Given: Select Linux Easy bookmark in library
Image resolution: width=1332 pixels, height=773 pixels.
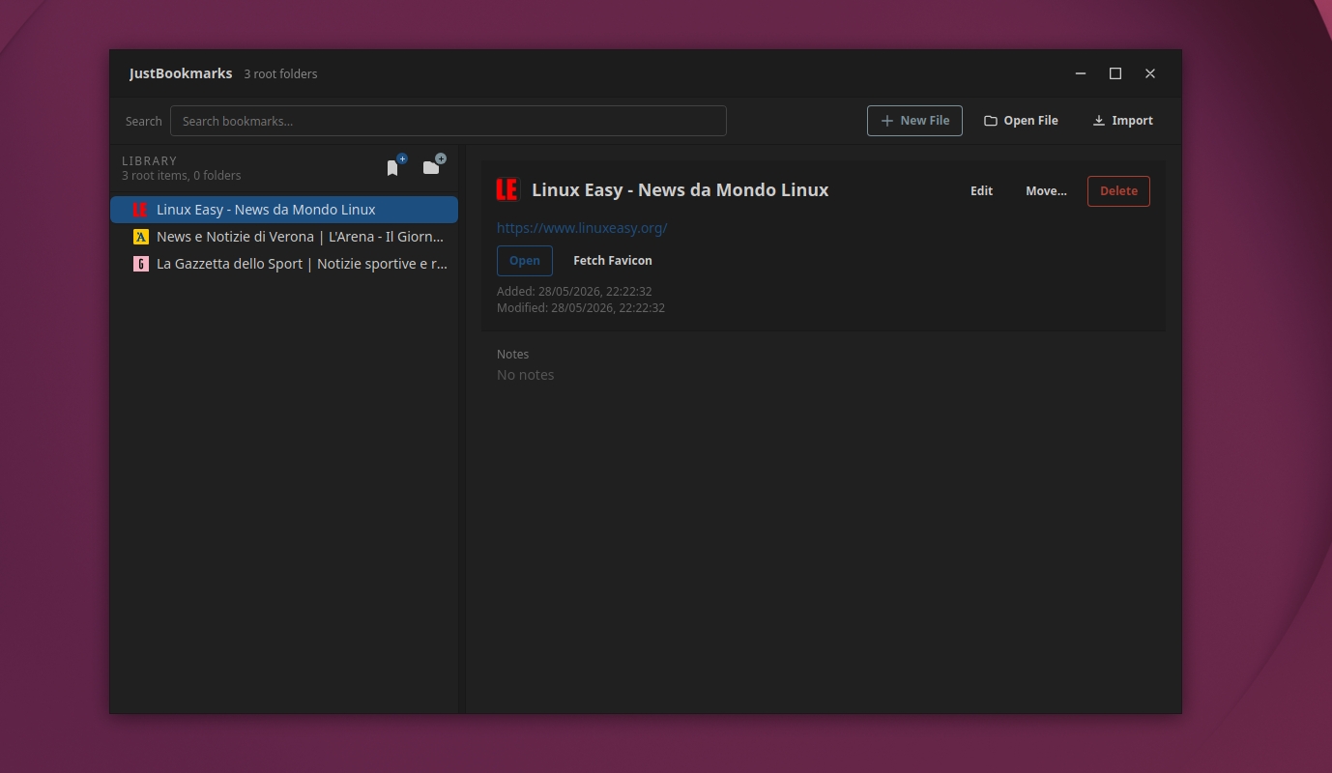Looking at the screenshot, I should coord(284,210).
